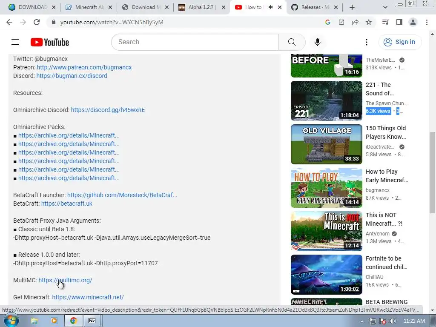
Task: Close the Alpha 1.2.7 tab
Action: (x=223, y=7)
